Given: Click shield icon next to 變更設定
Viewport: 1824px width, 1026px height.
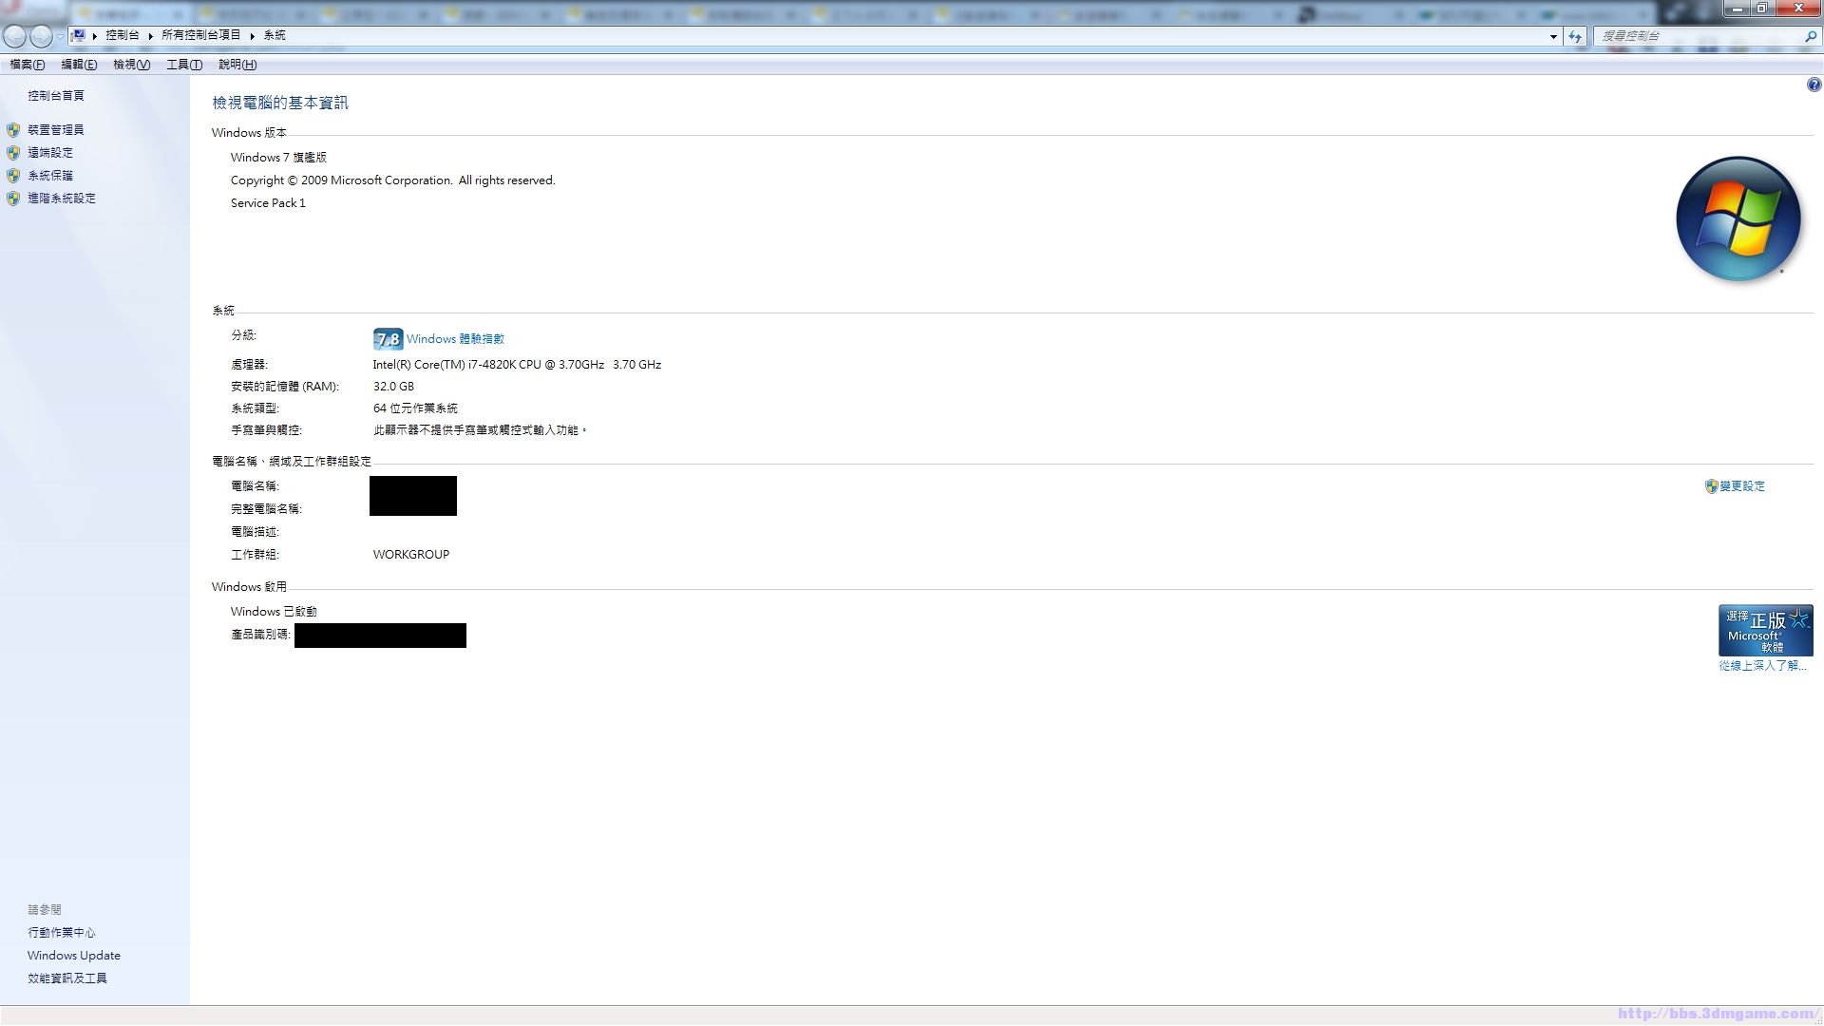Looking at the screenshot, I should click(1711, 486).
